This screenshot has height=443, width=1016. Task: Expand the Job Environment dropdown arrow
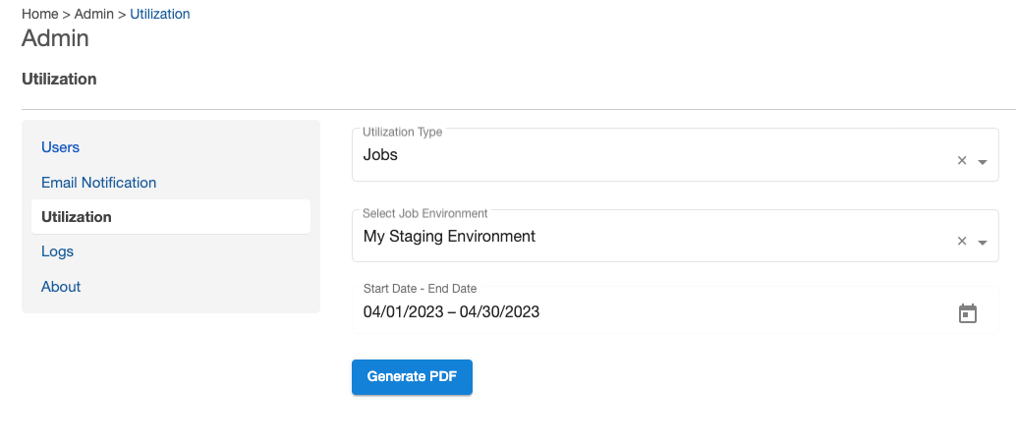click(x=983, y=243)
